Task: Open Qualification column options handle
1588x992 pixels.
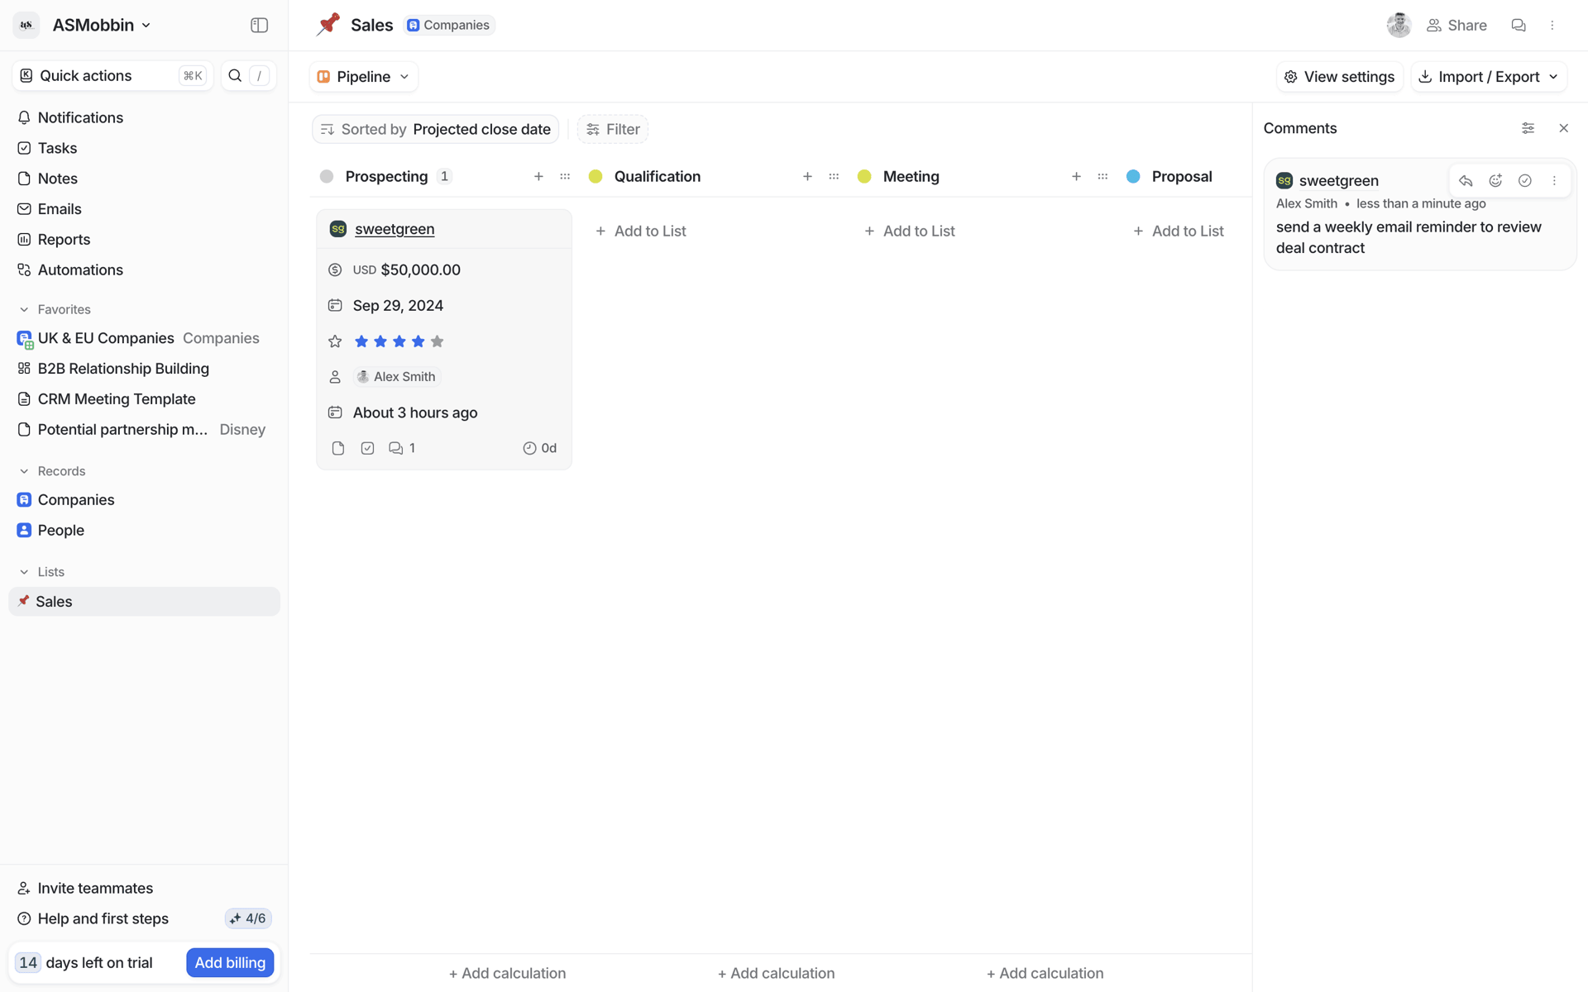Action: coord(834,177)
